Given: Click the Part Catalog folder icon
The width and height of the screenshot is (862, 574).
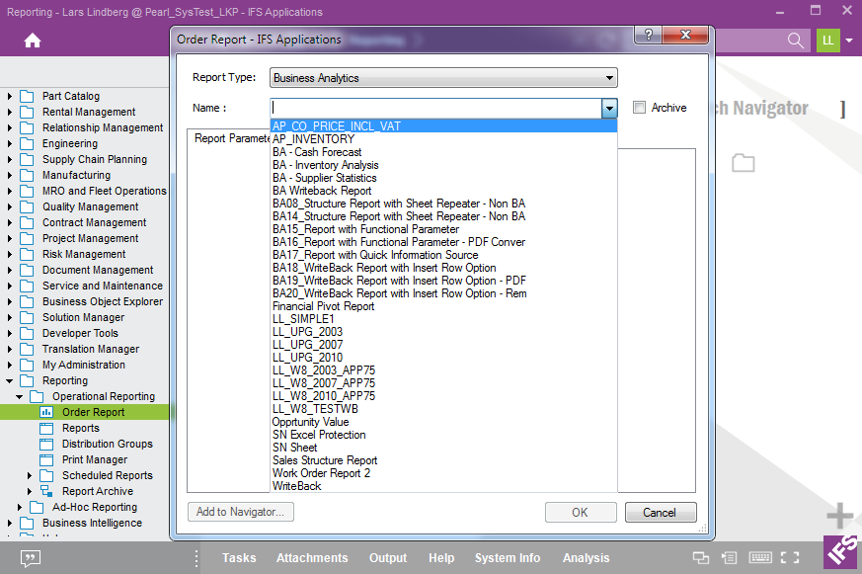Looking at the screenshot, I should (27, 96).
